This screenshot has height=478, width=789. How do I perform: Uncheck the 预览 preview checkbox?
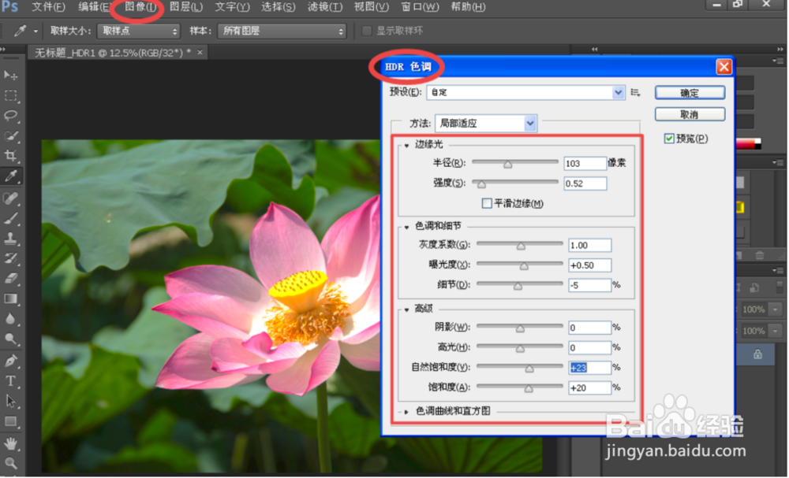click(x=669, y=139)
